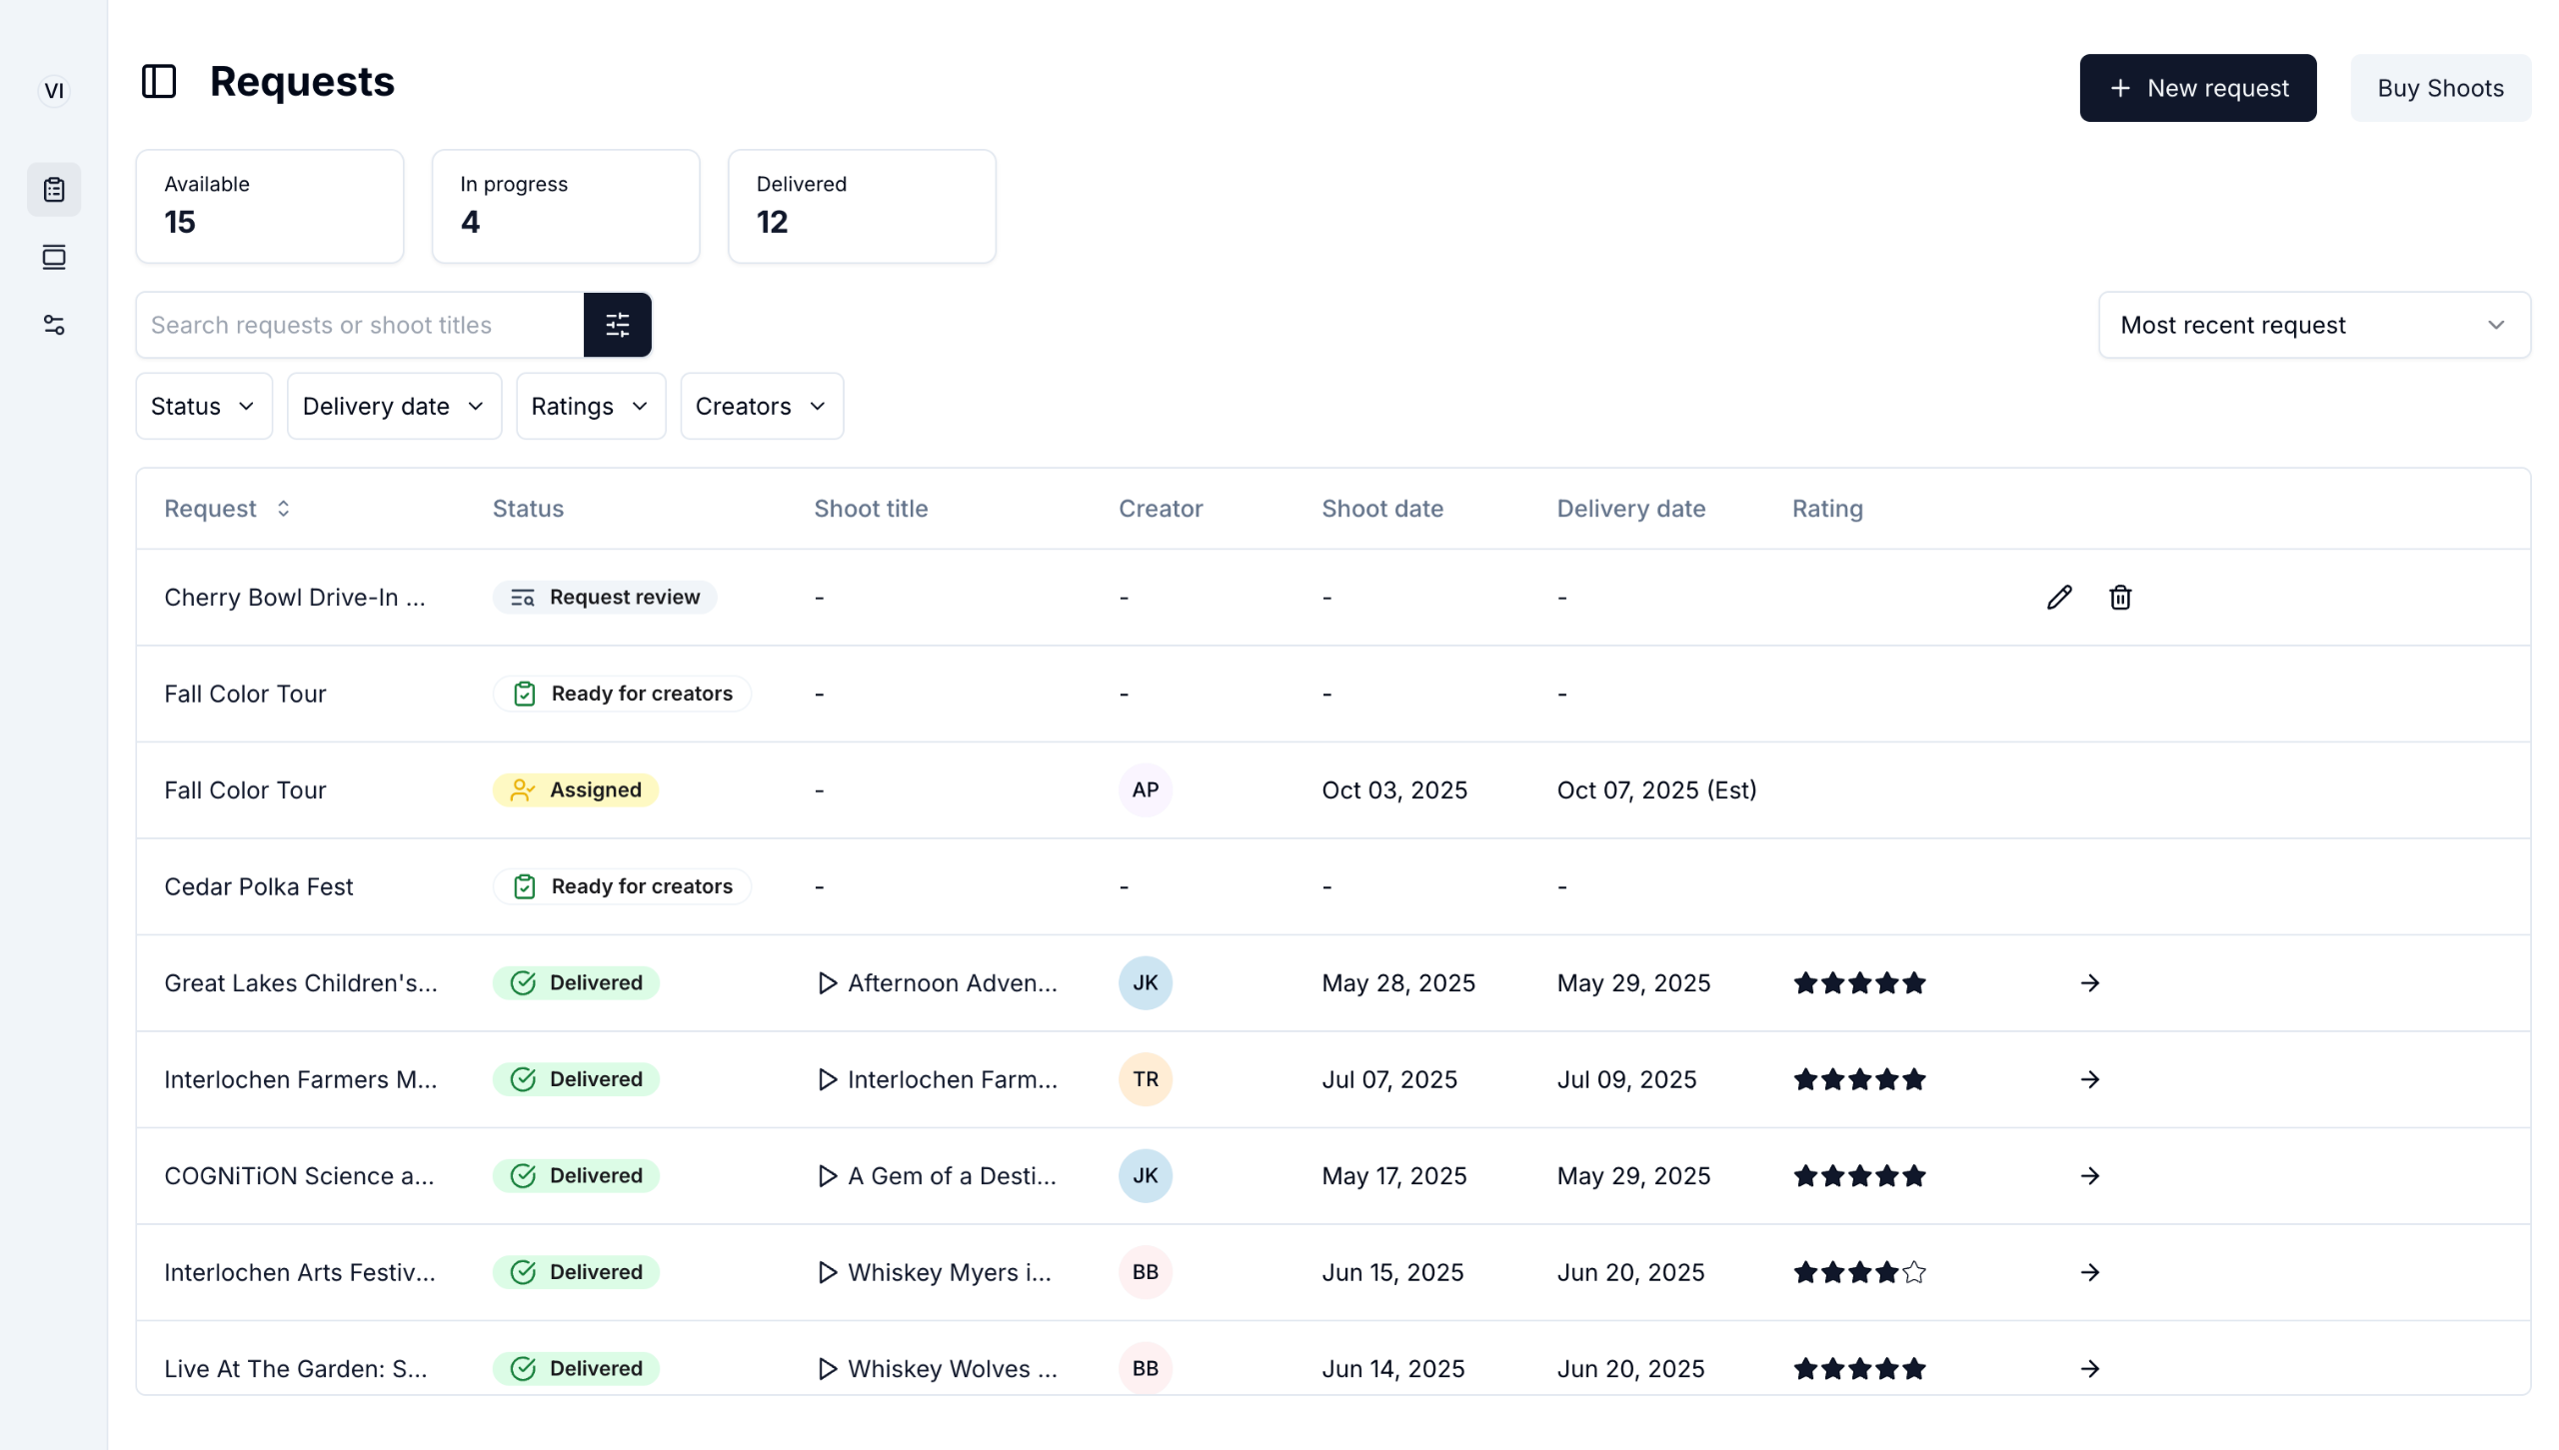This screenshot has width=2559, height=1450.
Task: Click the Buy Shoots button
Action: tap(2439, 89)
